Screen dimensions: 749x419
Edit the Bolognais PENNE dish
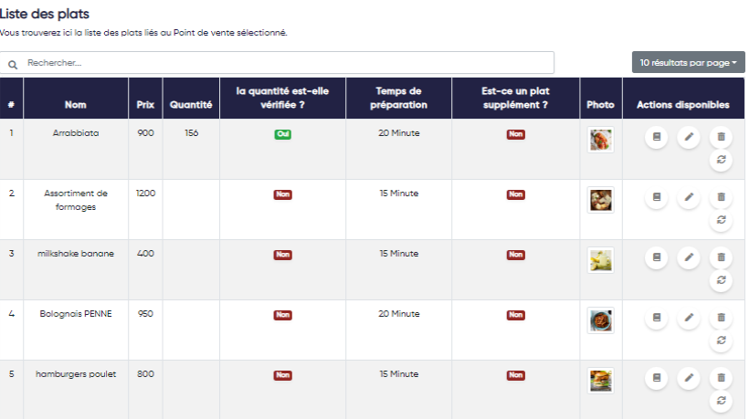coord(689,317)
